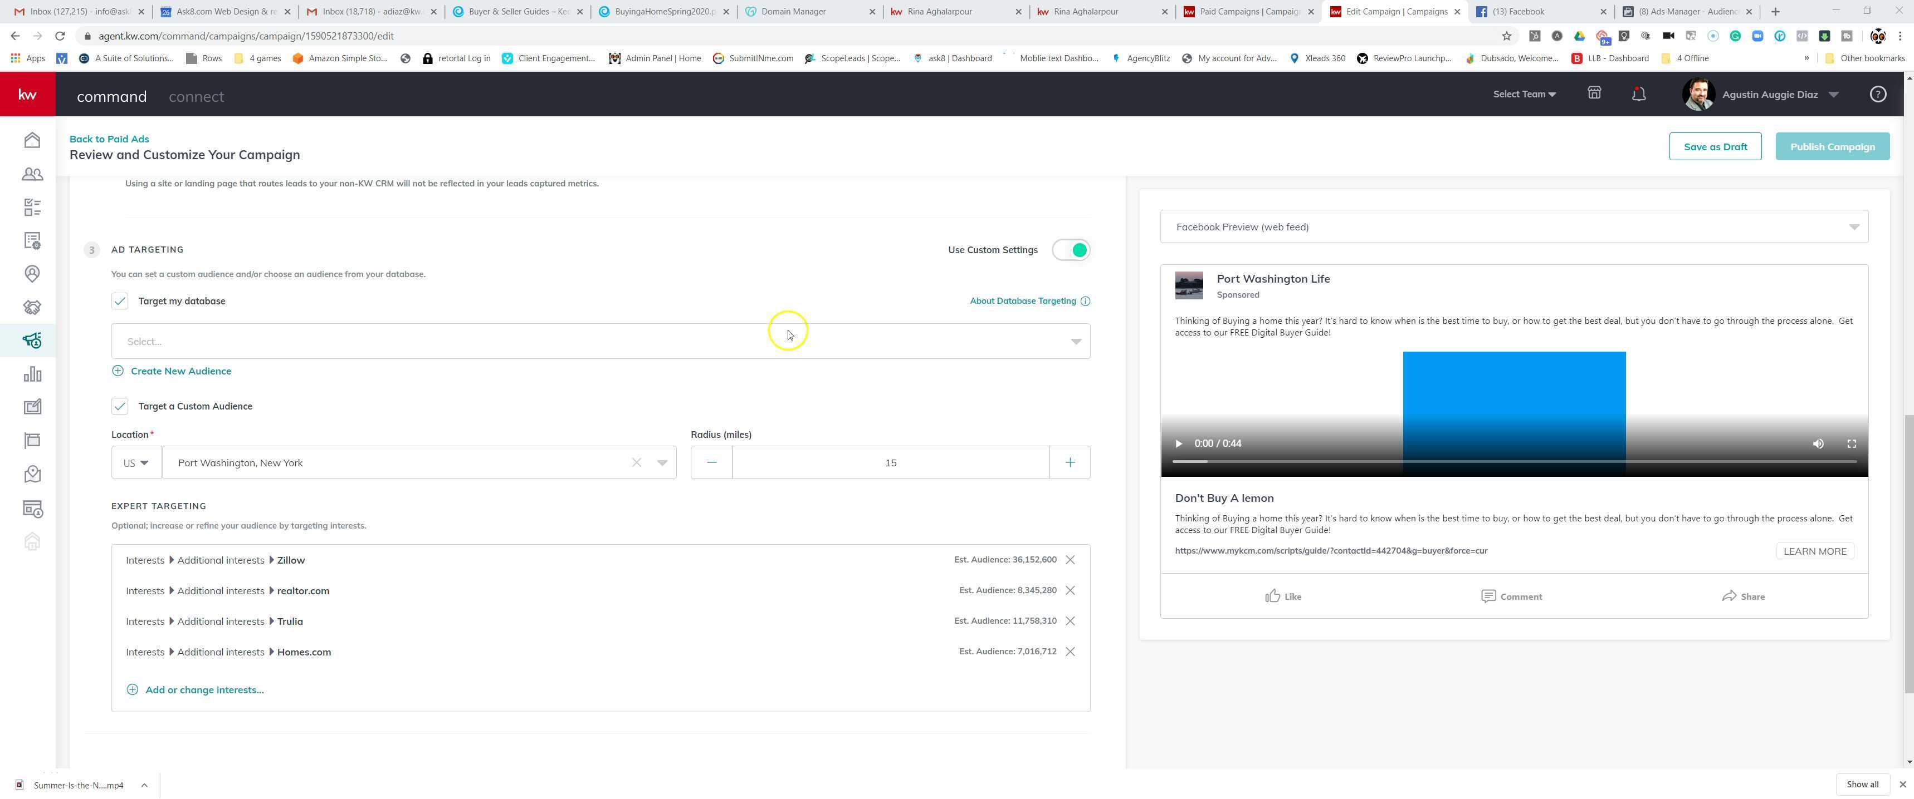
Task: Mute the preview video volume icon
Action: coord(1818,443)
